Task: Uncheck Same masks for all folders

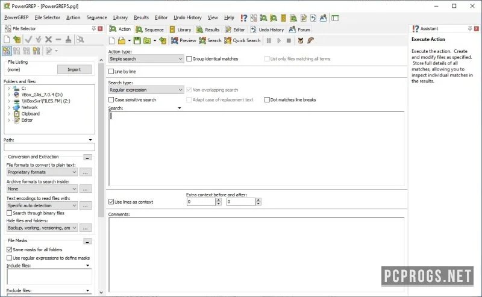Action: coord(9,249)
